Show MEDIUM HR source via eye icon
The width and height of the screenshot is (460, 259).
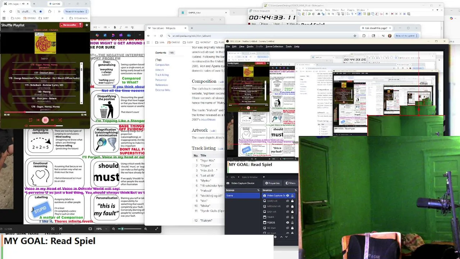pos(287,206)
